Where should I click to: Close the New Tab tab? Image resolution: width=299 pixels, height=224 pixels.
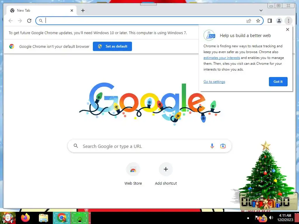coord(72,10)
